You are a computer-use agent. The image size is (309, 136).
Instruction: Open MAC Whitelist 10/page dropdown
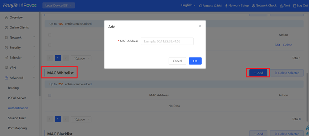point(81,119)
